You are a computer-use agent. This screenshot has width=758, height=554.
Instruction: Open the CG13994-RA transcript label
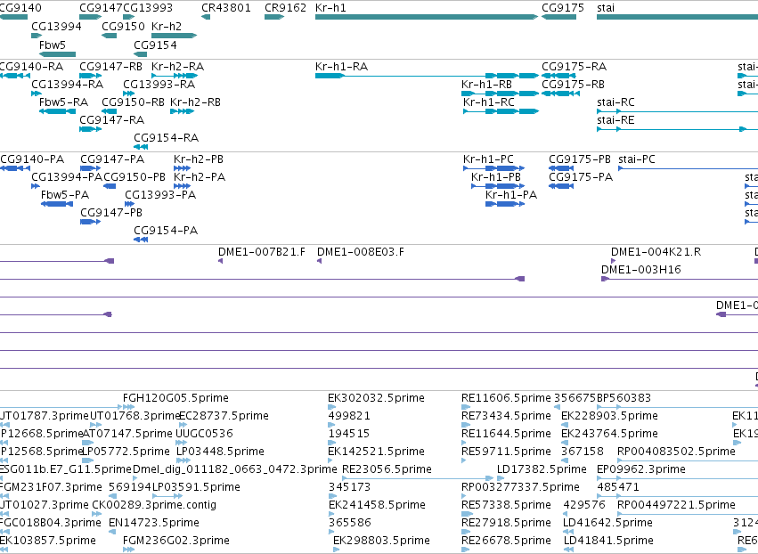point(67,84)
